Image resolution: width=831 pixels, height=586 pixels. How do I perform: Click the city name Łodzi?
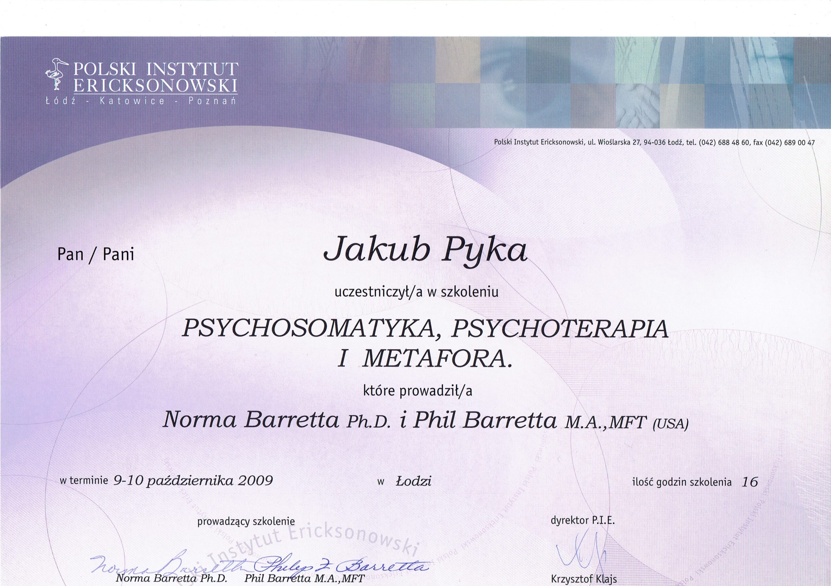[x=413, y=482]
